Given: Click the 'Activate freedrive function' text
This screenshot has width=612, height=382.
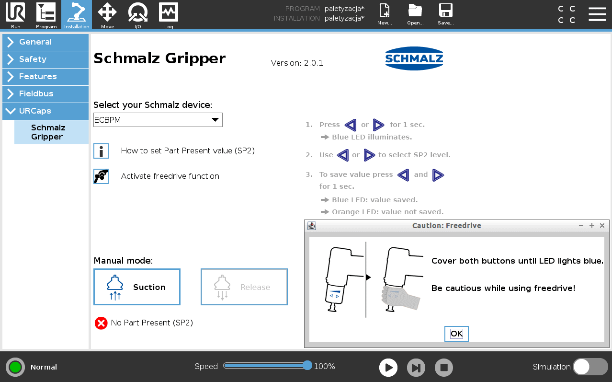Looking at the screenshot, I should pyautogui.click(x=170, y=176).
